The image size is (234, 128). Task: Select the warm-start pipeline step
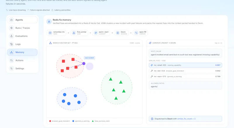(x=101, y=33)
